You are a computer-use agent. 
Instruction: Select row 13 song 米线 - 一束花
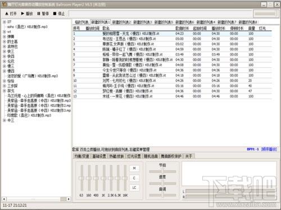click(173, 96)
